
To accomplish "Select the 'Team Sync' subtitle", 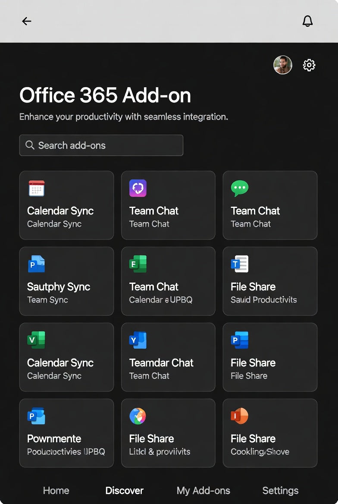I will 47,300.
